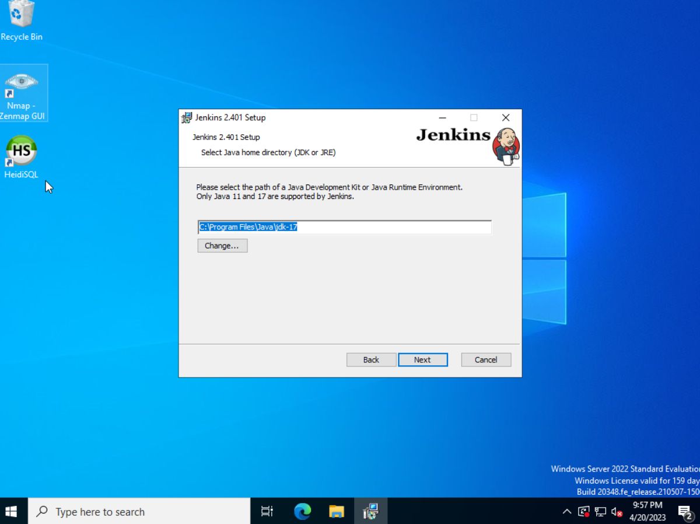Image resolution: width=700 pixels, height=524 pixels.
Task: Click the Java home directory path field
Action: (344, 227)
